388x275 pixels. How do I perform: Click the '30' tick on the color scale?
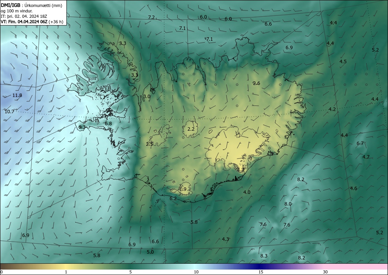pos(326,272)
